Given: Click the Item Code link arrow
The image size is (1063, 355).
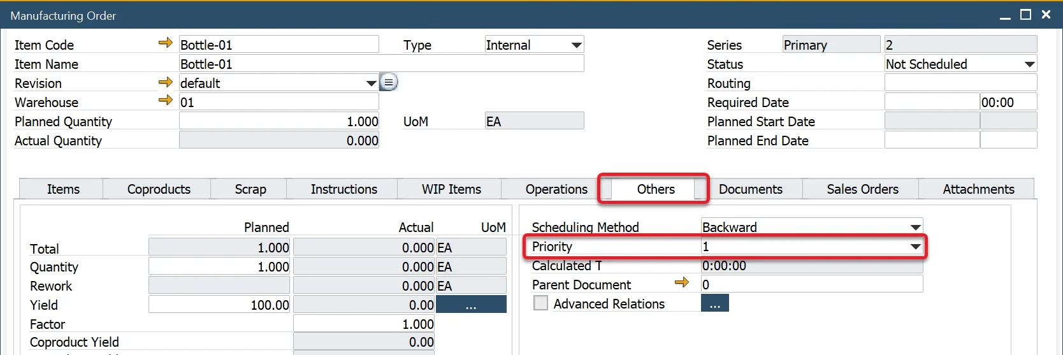Looking at the screenshot, I should coord(165,43).
